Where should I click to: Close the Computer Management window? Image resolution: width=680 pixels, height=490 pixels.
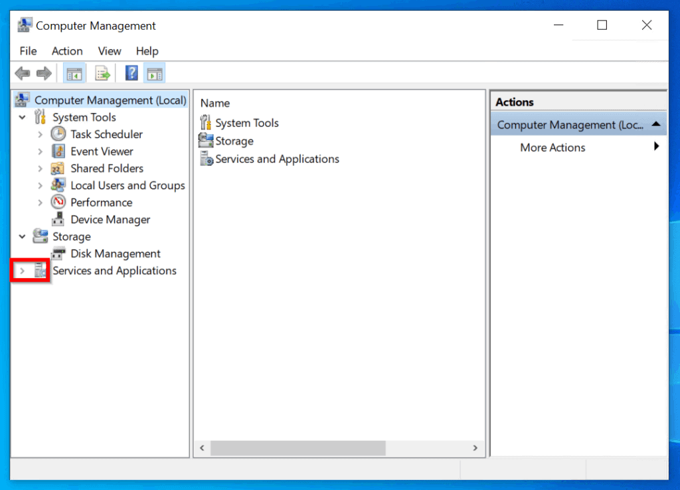click(x=647, y=25)
